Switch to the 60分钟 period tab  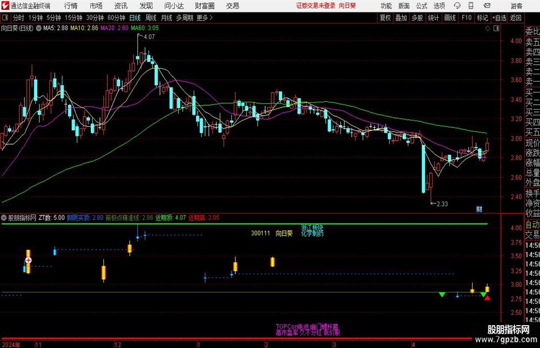[116, 18]
